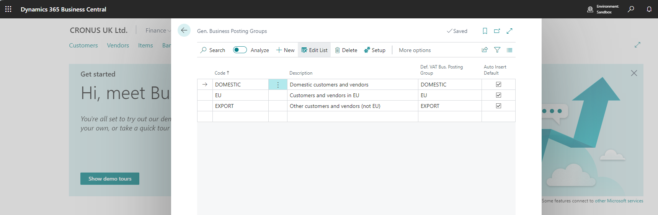This screenshot has height=215, width=658.
Task: Expand the Finance menu dropdown
Action: 158,30
